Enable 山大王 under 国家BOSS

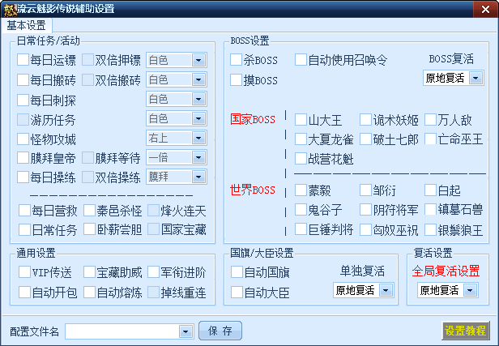point(301,120)
